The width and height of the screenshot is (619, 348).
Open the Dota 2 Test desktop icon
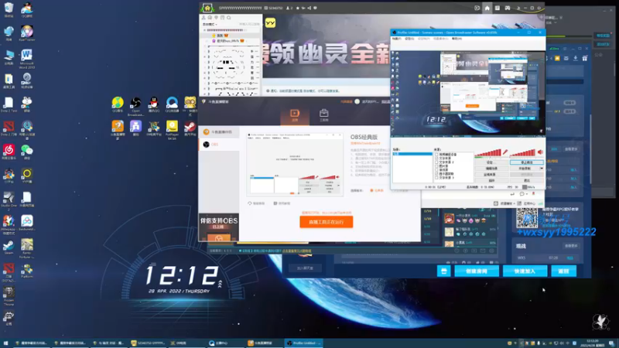tap(9, 105)
